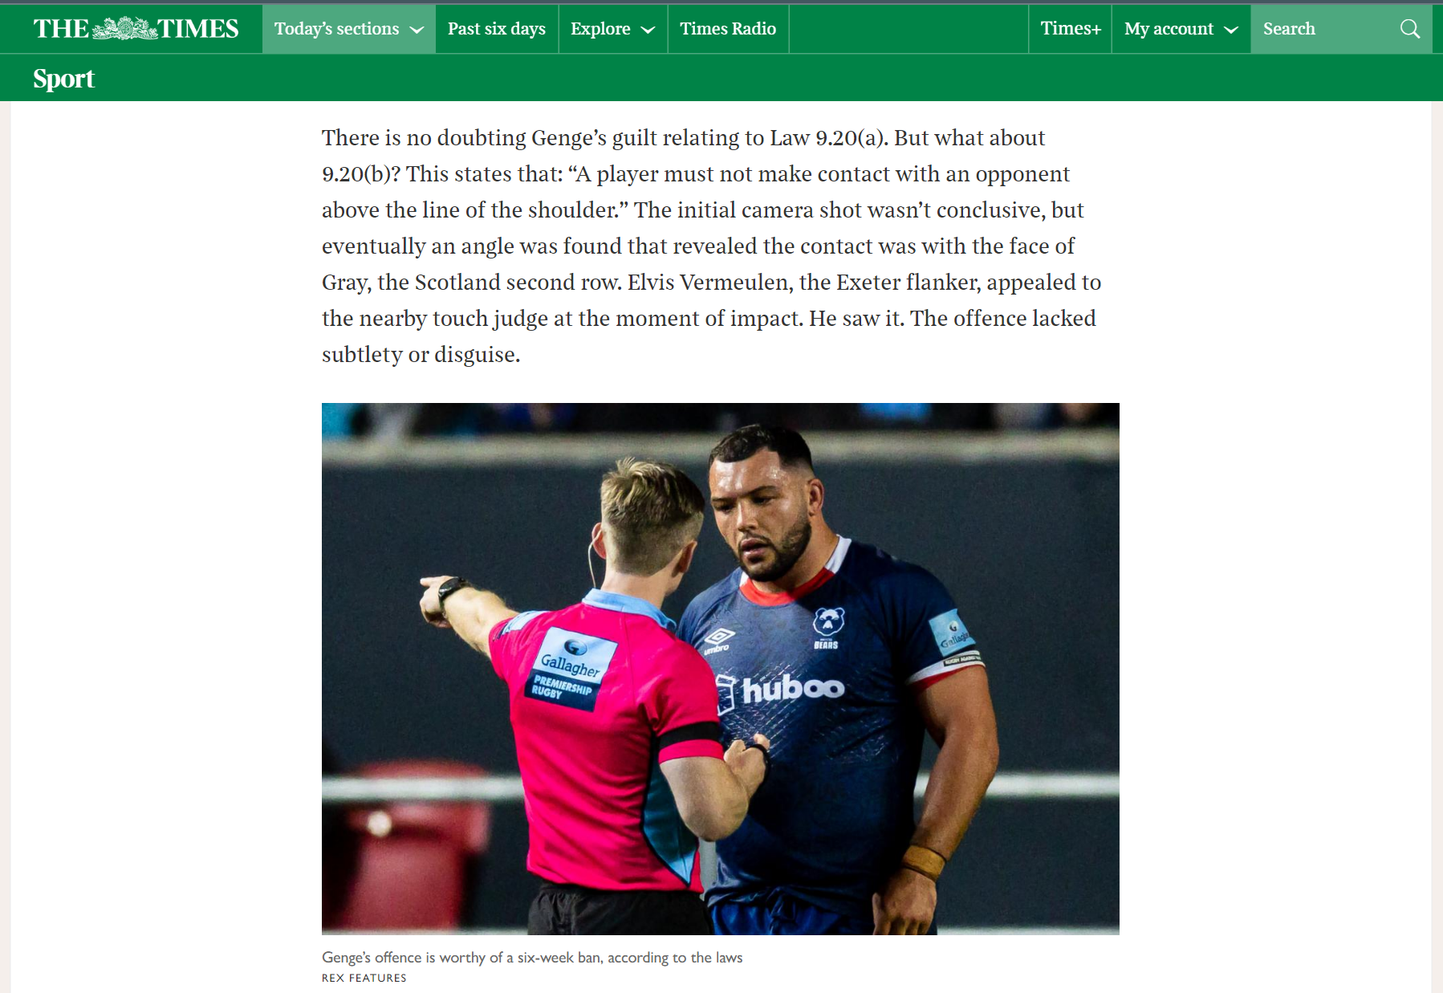Click the My account label
The width and height of the screenshot is (1443, 993).
1169,29
